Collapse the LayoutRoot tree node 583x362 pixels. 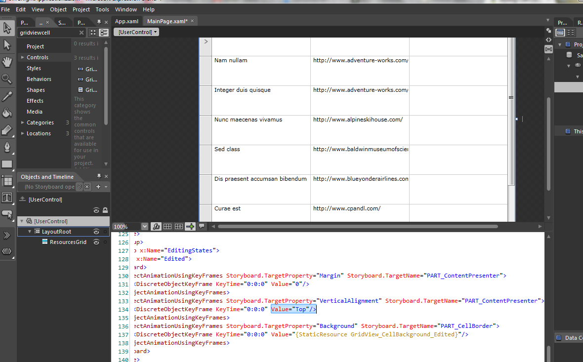coord(30,232)
